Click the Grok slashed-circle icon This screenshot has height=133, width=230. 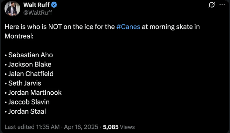click(211, 5)
